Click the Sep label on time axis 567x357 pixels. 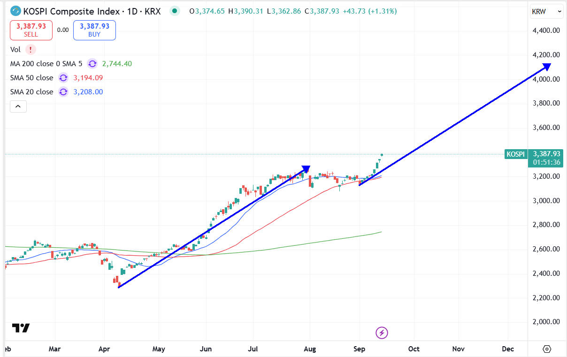pyautogui.click(x=359, y=349)
